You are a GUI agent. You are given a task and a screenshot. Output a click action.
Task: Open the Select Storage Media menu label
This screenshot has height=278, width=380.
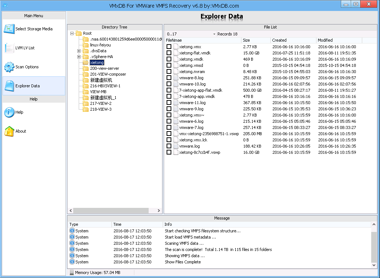click(34, 29)
